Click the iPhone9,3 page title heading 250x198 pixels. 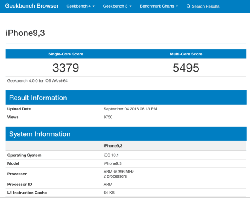click(x=25, y=33)
